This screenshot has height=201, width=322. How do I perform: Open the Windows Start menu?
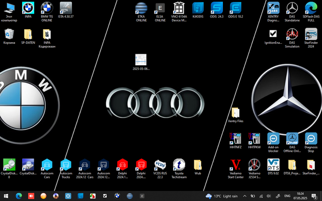pyautogui.click(x=6, y=196)
